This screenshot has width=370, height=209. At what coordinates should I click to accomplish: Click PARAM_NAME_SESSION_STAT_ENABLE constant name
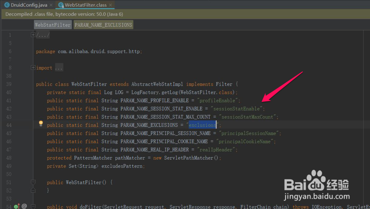(161, 109)
